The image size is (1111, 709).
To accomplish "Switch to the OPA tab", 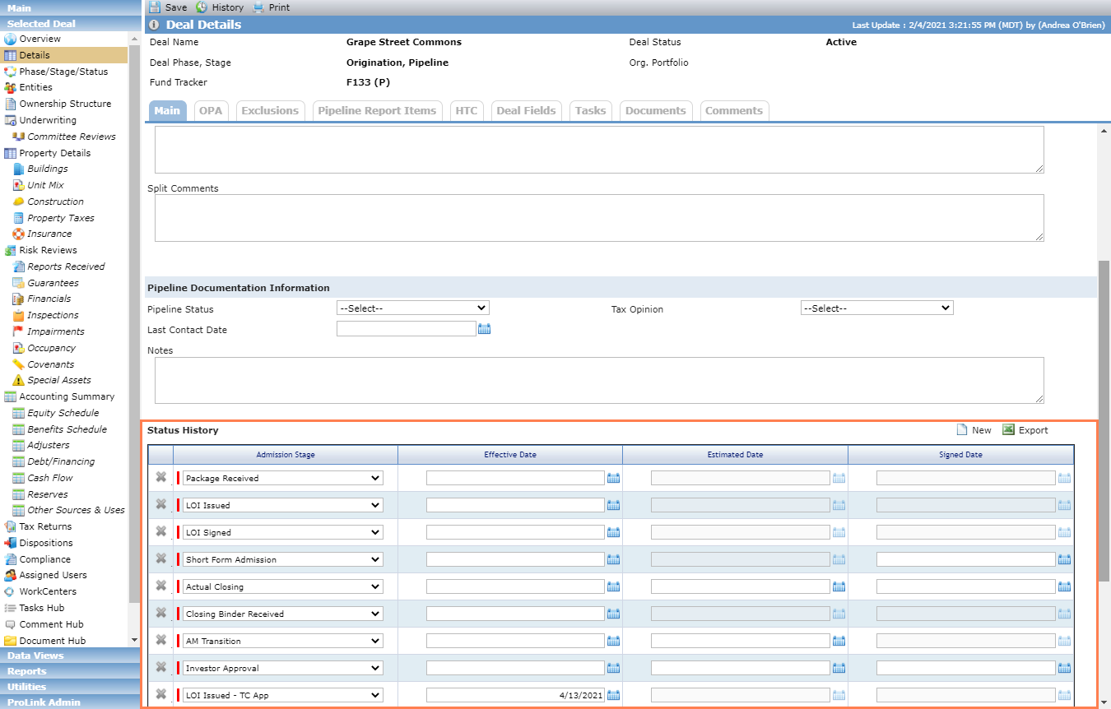I will coord(211,110).
